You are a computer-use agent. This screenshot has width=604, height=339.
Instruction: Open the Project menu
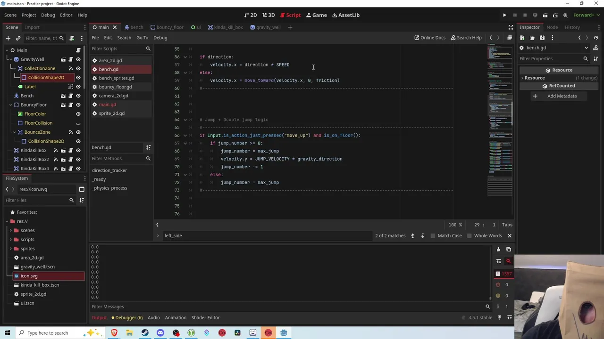coord(28,15)
